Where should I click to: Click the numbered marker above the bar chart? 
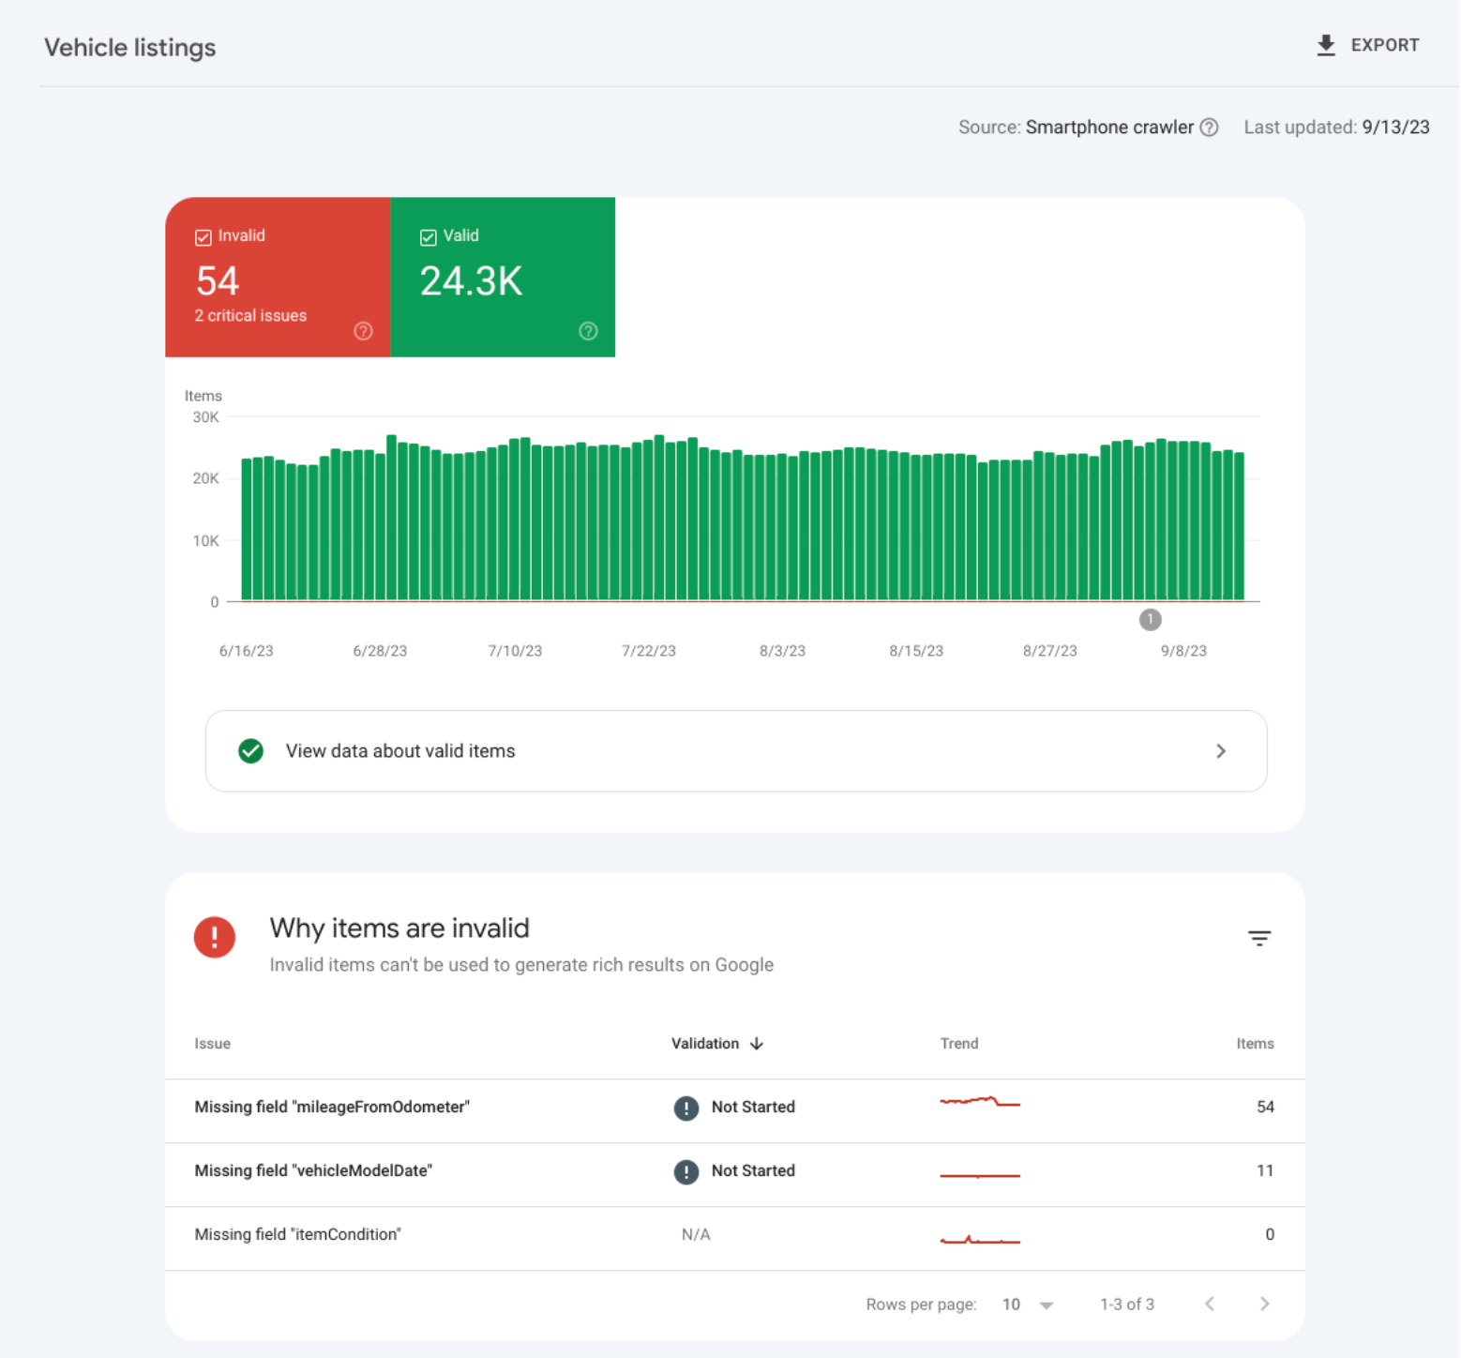point(1151,619)
